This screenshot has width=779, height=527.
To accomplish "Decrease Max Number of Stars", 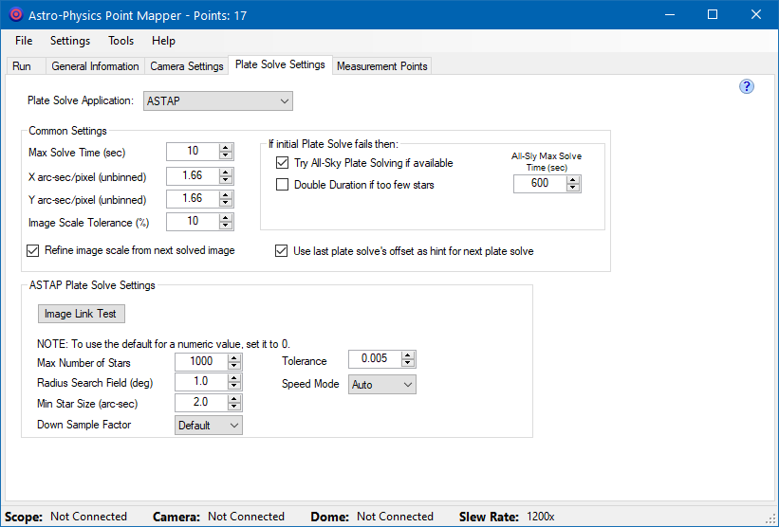I will [x=234, y=366].
